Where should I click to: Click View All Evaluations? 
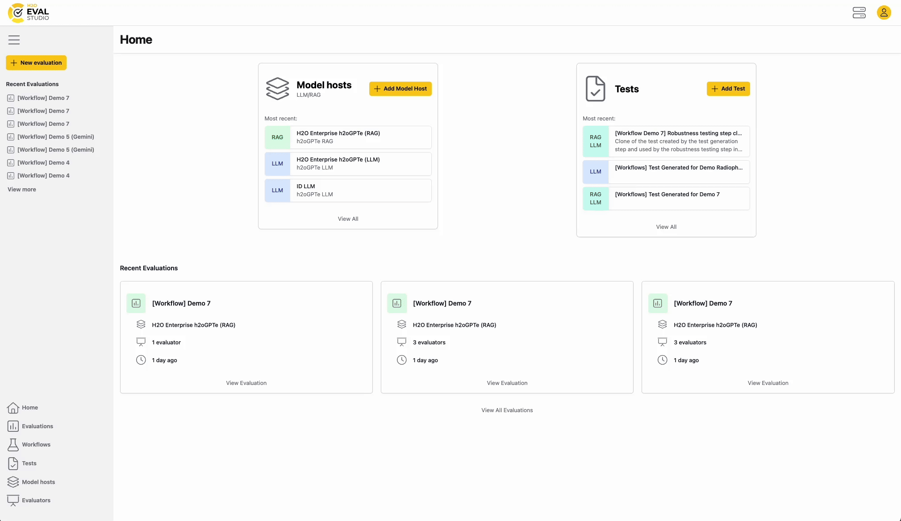pos(506,410)
